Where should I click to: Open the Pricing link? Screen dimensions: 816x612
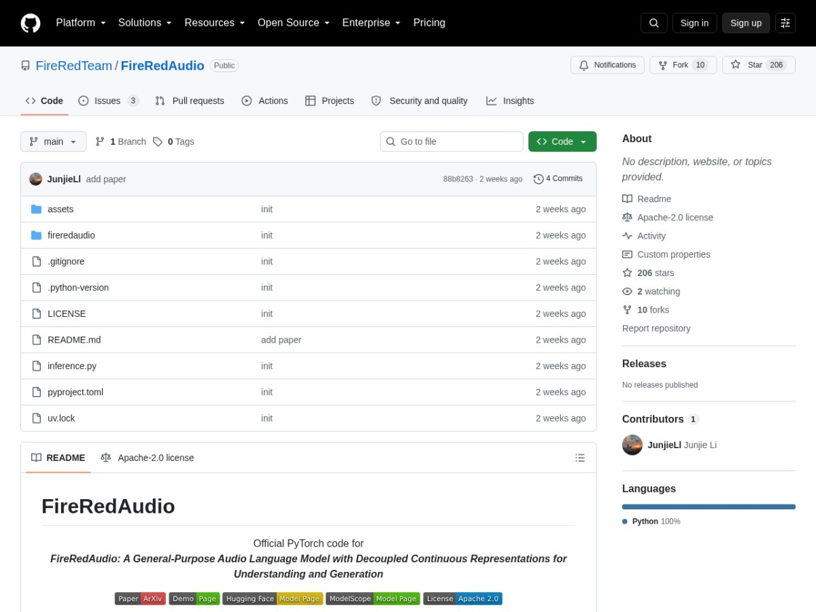(429, 23)
